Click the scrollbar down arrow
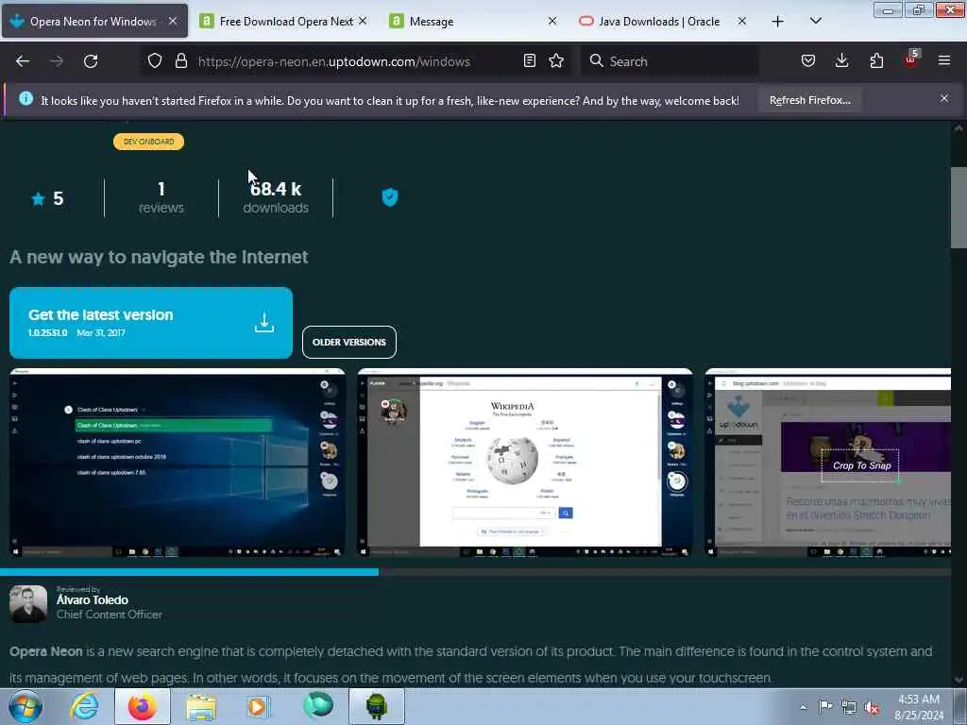Viewport: 967px width, 725px height. point(958,680)
